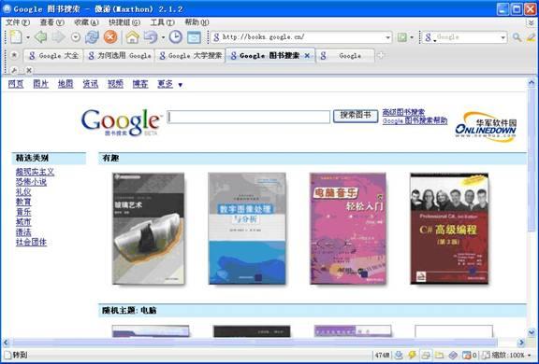Click the Google book search text field

(x=249, y=117)
